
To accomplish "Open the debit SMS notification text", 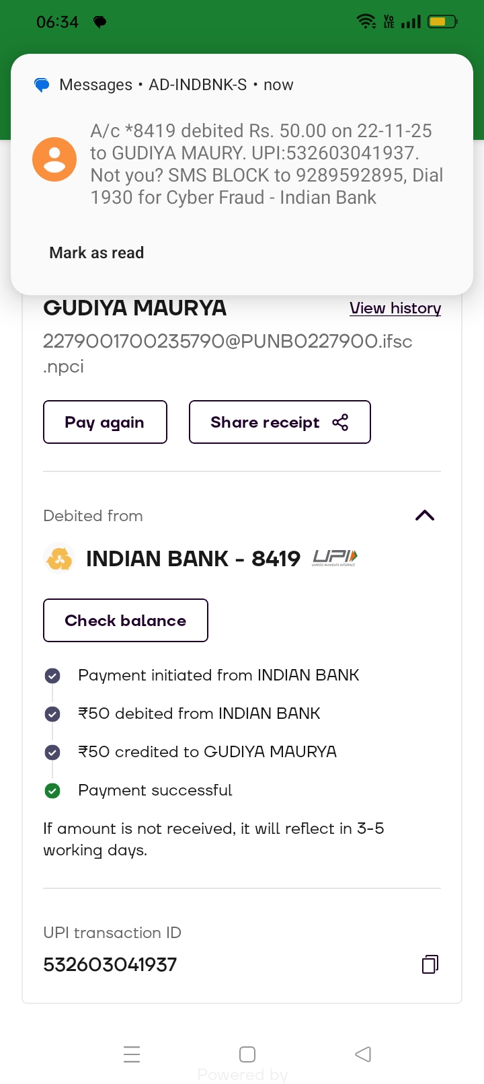I will coord(266,164).
